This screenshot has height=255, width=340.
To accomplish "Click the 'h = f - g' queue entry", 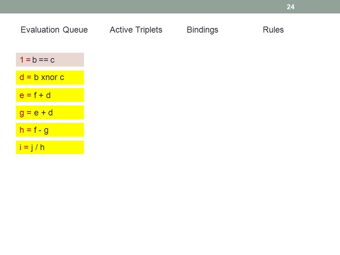I will [50, 130].
